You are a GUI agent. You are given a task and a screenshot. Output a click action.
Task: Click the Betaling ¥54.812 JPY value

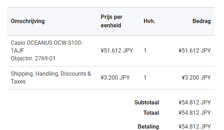(195, 126)
